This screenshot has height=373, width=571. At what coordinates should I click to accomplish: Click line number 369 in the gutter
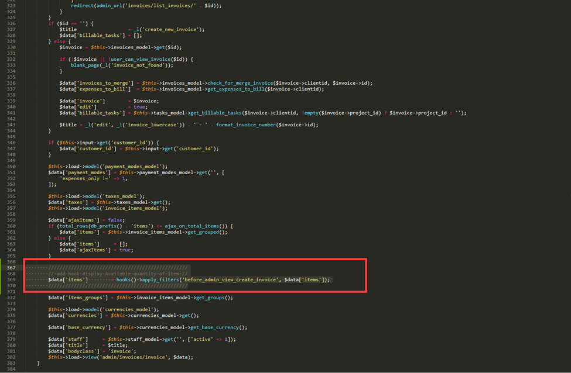coord(11,279)
